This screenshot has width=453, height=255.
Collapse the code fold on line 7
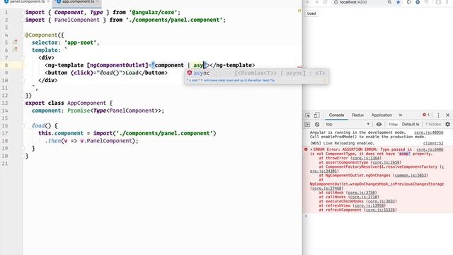[x=23, y=57]
